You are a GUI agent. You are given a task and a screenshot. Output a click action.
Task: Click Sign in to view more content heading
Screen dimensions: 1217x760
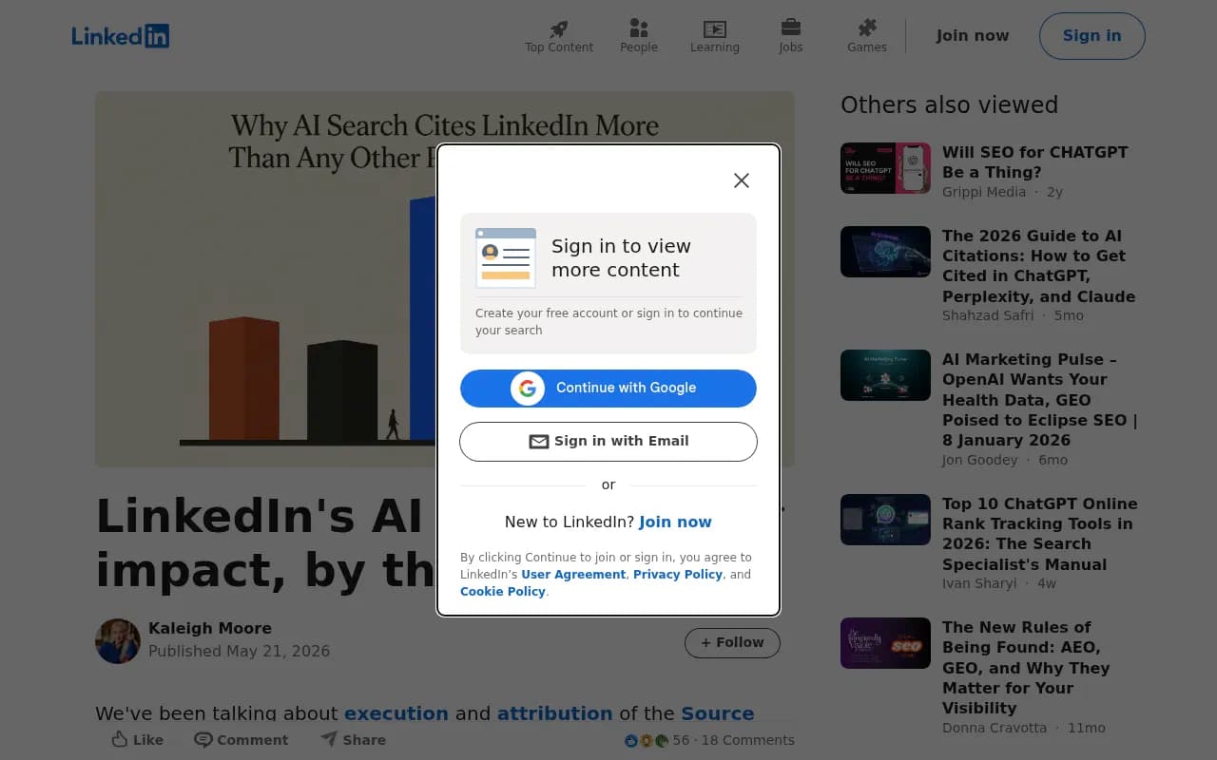tap(621, 258)
